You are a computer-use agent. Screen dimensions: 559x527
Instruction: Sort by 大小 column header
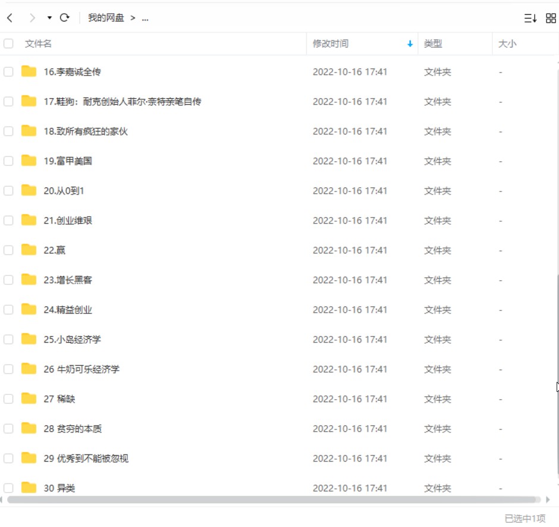coord(507,43)
